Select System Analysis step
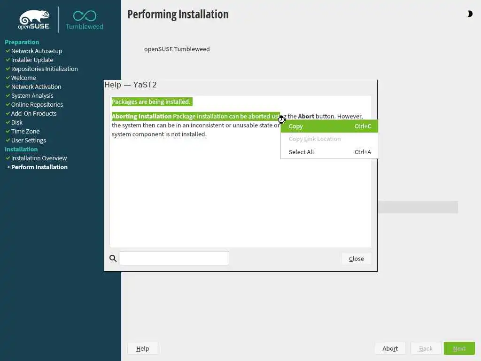 click(x=32, y=95)
